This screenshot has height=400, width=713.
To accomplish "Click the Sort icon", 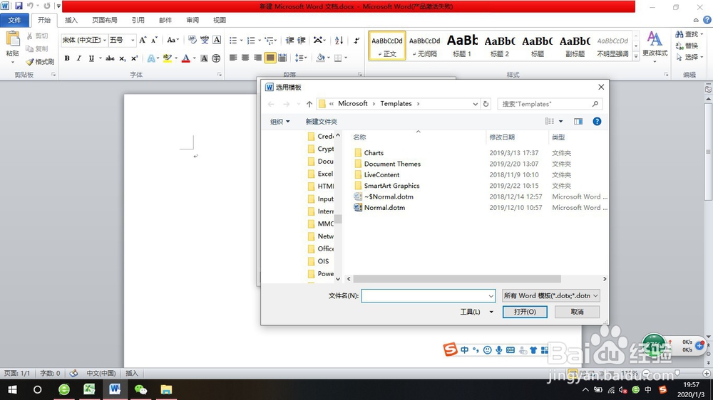I will 339,41.
